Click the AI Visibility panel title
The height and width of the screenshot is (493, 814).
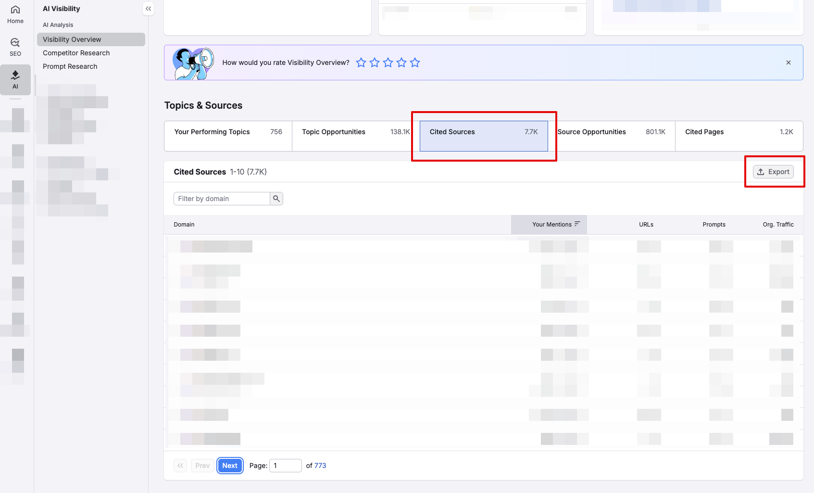coord(62,9)
